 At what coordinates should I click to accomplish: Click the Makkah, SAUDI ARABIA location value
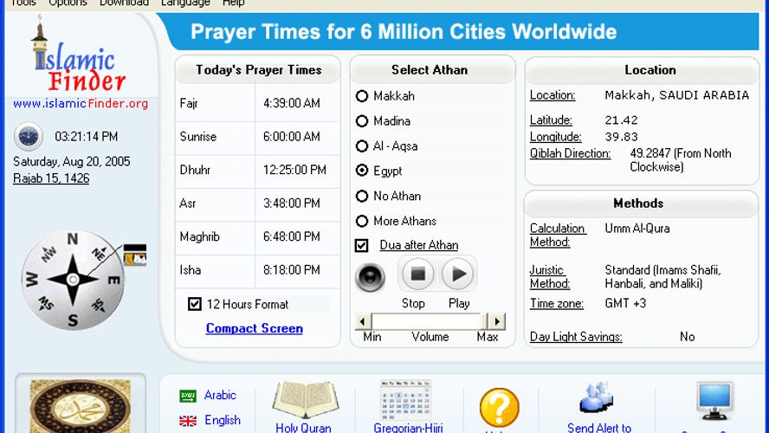click(x=677, y=95)
